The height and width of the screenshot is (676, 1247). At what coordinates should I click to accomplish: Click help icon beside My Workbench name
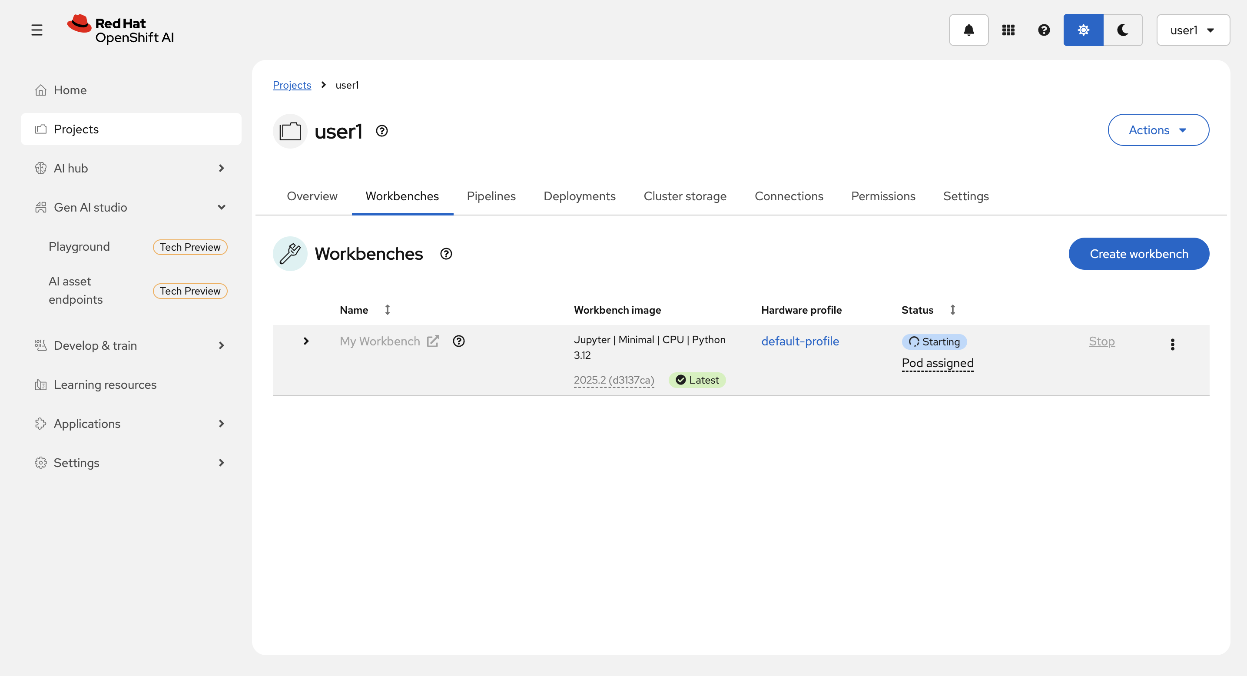tap(458, 341)
